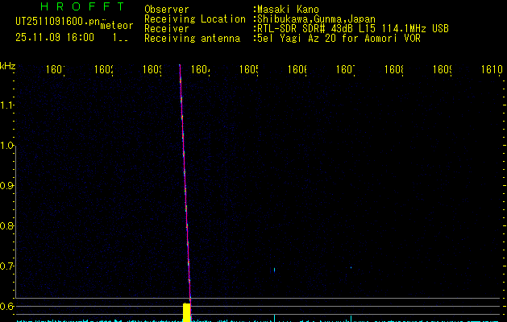
Task: Click the 0.6 frequency axis tick
Action: pyautogui.click(x=7, y=306)
